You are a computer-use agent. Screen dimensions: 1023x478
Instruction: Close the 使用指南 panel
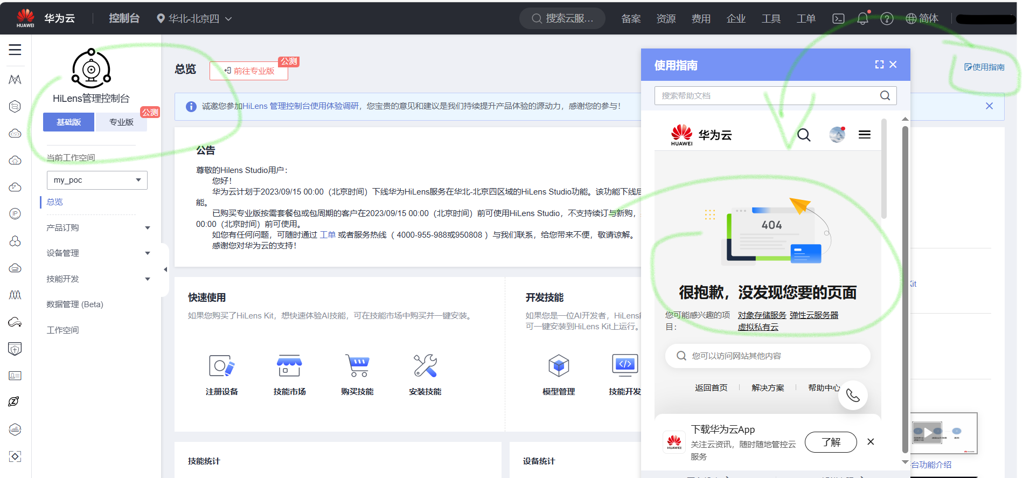893,65
